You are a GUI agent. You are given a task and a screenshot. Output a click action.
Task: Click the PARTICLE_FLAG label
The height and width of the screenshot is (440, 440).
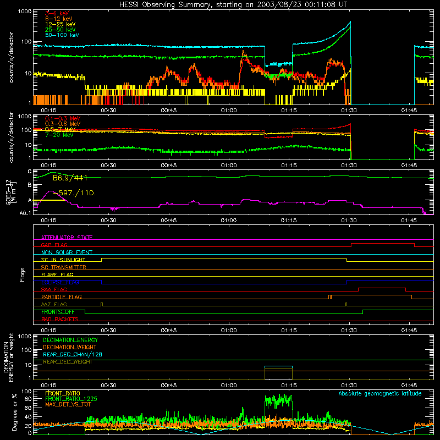click(x=62, y=296)
